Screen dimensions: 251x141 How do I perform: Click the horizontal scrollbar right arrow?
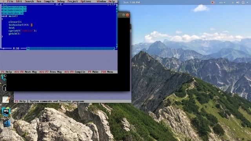coord(114,48)
